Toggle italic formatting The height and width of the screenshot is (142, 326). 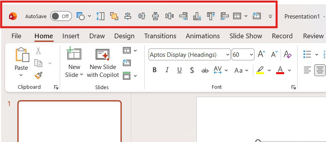tap(167, 70)
